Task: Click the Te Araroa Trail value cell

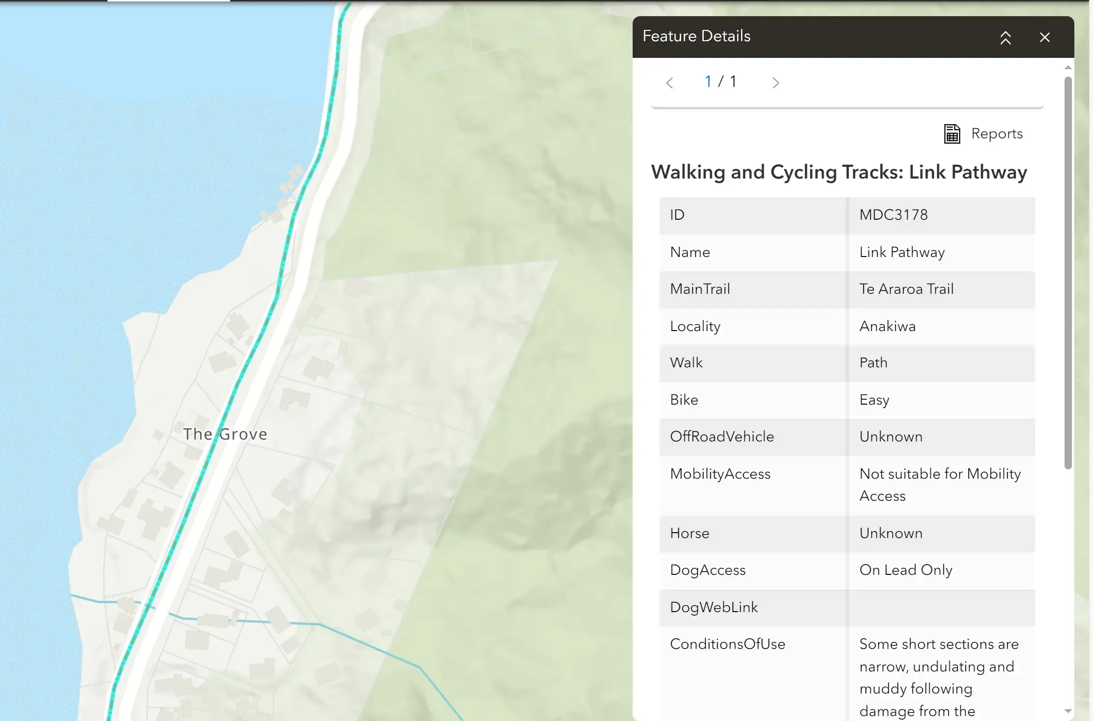Action: pos(941,289)
